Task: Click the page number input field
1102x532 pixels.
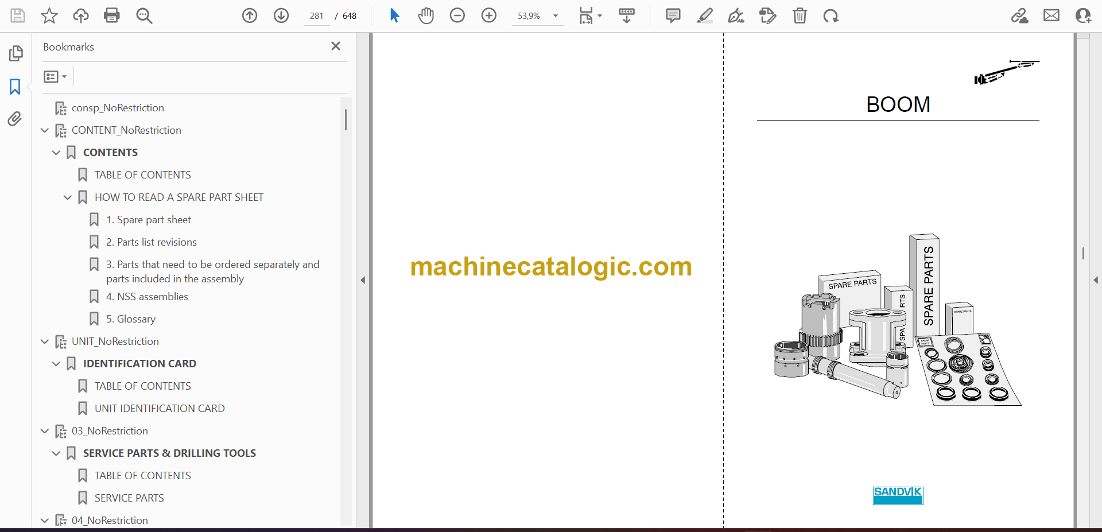Action: pos(317,16)
